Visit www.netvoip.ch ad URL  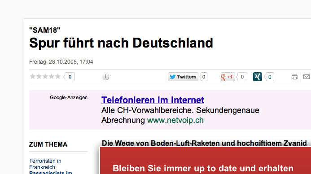tap(175, 120)
